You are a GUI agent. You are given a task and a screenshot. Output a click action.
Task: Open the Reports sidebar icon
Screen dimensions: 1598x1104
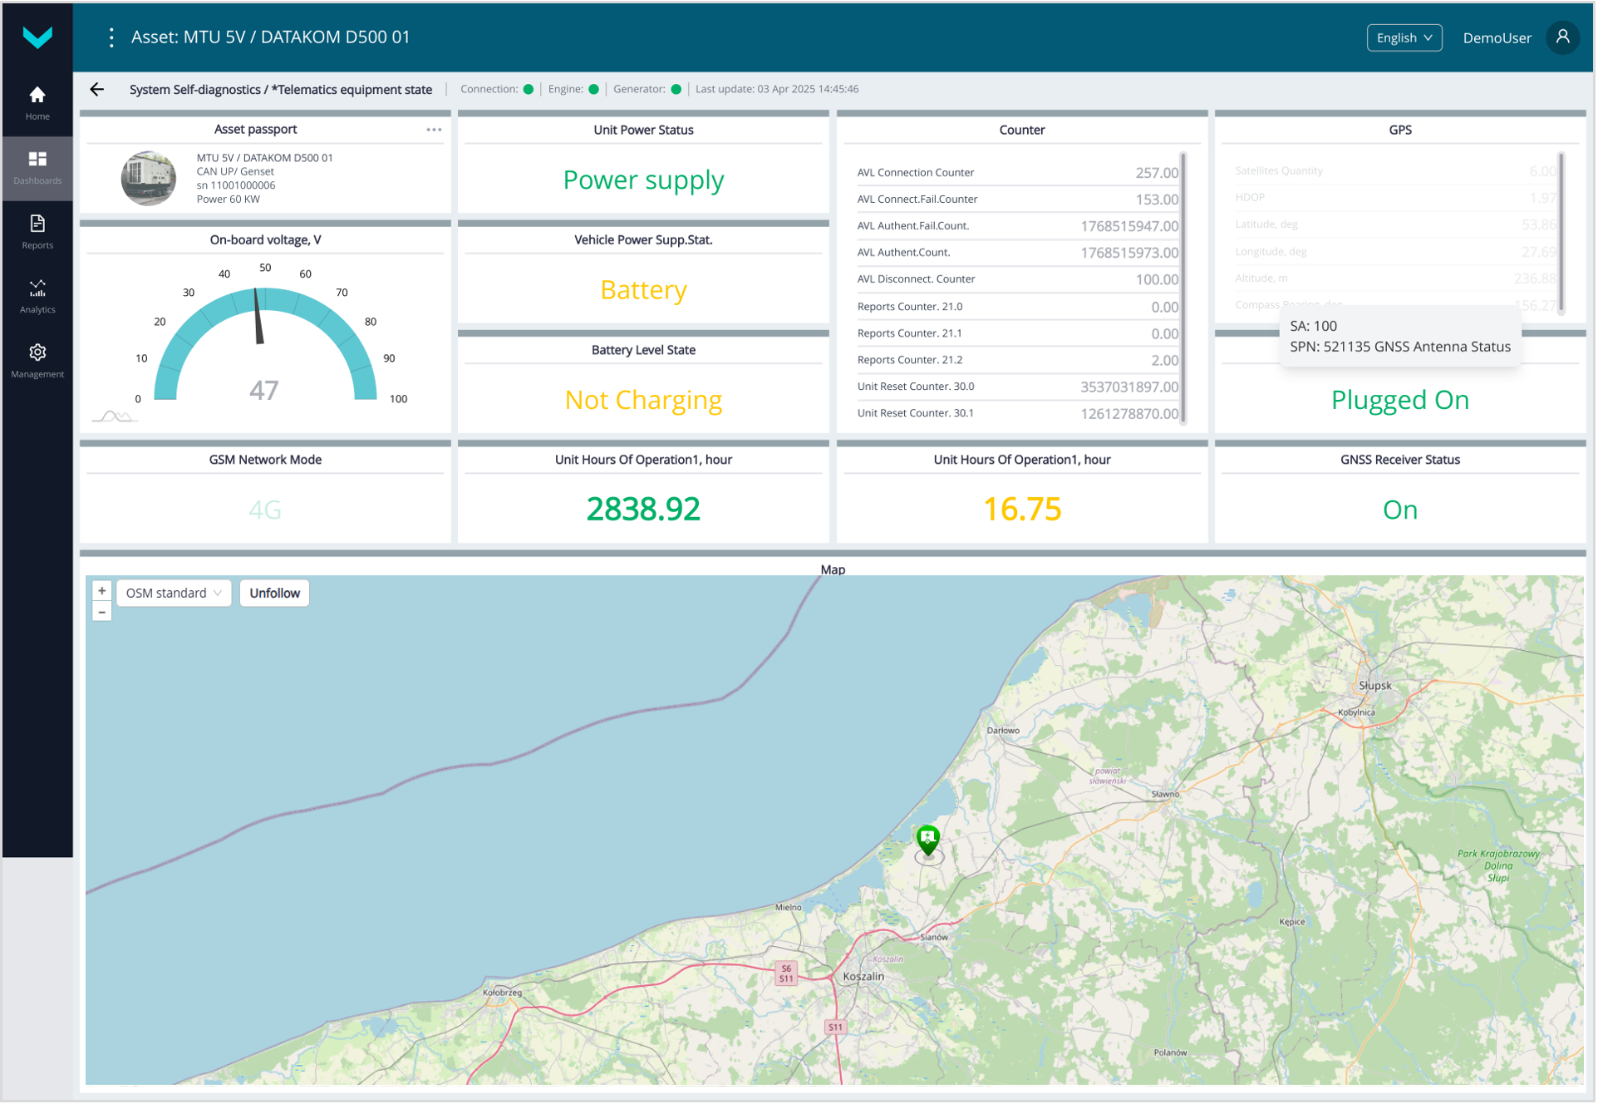[37, 231]
